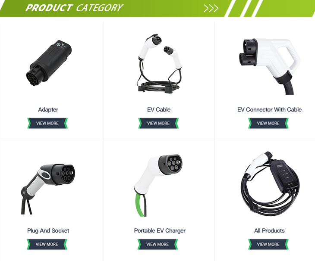Open the Plug And Socket product image
The image size is (315, 261).
coord(48,189)
